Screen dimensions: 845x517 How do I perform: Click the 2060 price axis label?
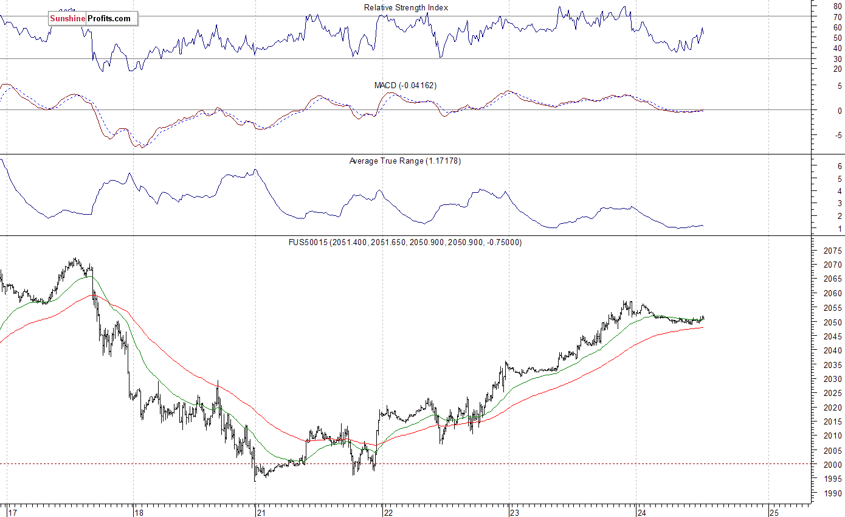coord(833,294)
